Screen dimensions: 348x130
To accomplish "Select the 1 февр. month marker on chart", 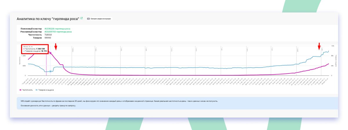I will click(73, 49).
